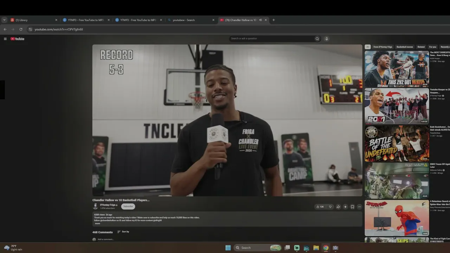Open the Windows Start menu
The height and width of the screenshot is (253, 450).
(x=228, y=248)
